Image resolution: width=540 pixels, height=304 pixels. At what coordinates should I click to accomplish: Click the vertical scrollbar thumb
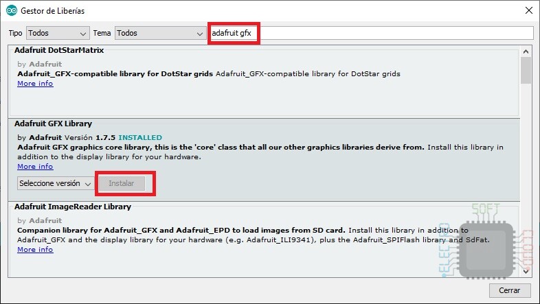click(x=526, y=71)
